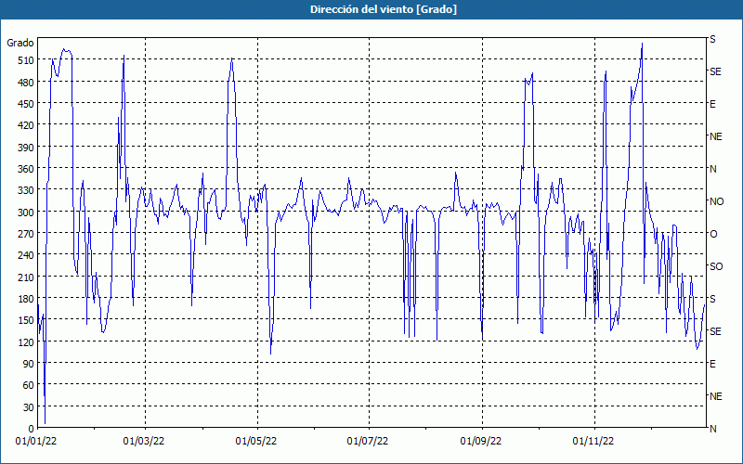Select the 420 axis tick label
Viewport: 743px width, 464px height.
26,125
